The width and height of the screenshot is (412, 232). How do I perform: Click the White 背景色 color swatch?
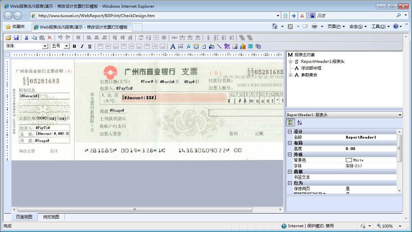tap(349, 160)
